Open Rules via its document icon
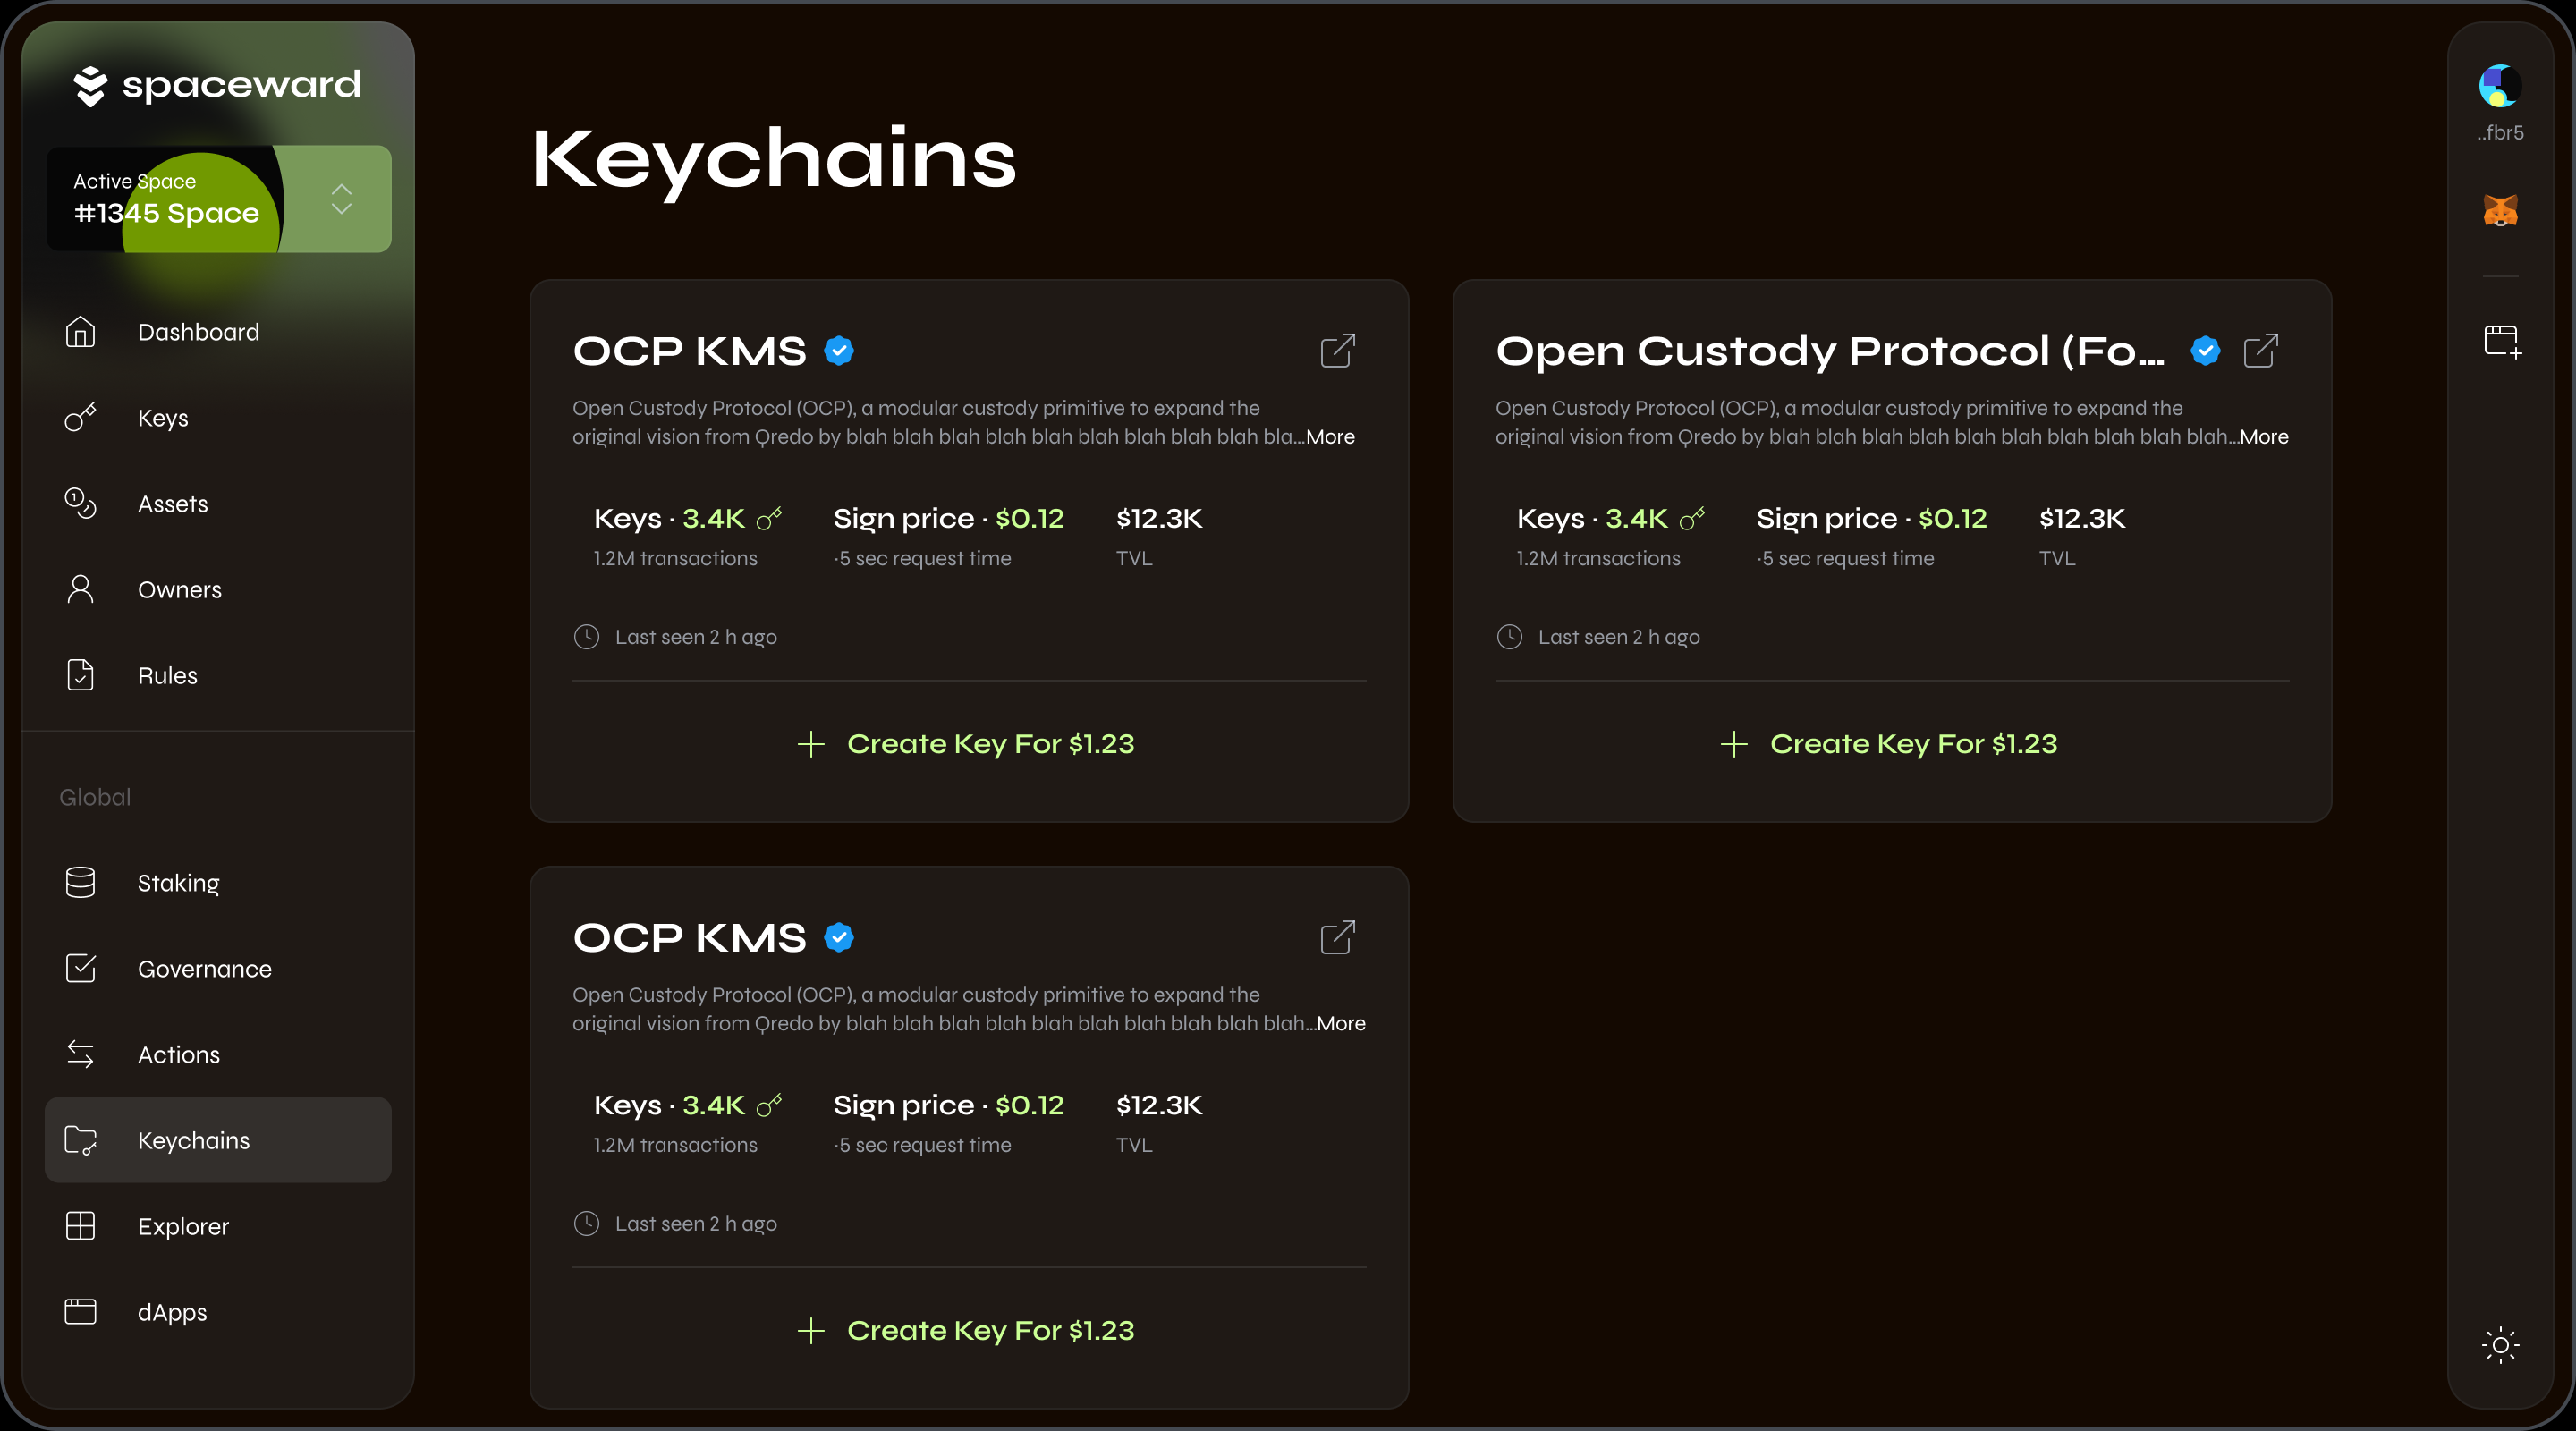2576x1431 pixels. (80, 675)
